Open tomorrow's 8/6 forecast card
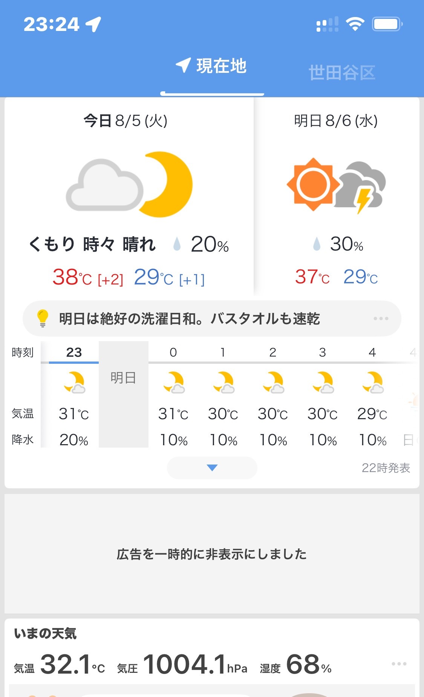This screenshot has width=424, height=697. [336, 196]
